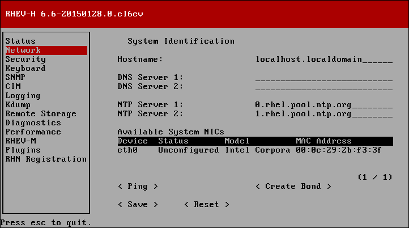The width and height of the screenshot is (409, 228).
Task: Click the (1 / 1) page indicator
Action: (375, 178)
